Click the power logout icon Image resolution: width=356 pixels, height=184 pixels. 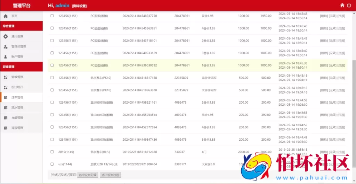349,5
